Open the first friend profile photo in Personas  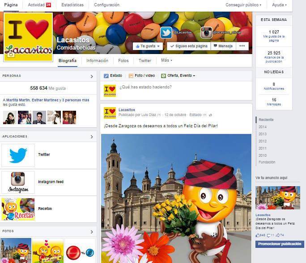(10, 117)
